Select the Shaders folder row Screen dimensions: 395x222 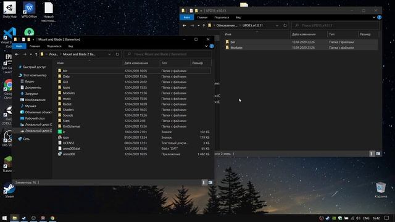(133, 110)
